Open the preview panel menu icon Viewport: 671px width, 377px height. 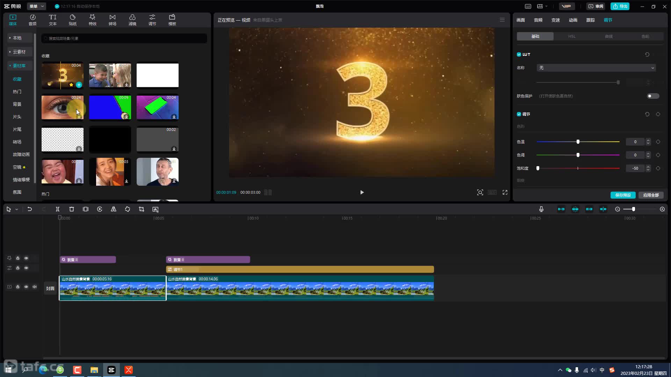[x=502, y=20]
